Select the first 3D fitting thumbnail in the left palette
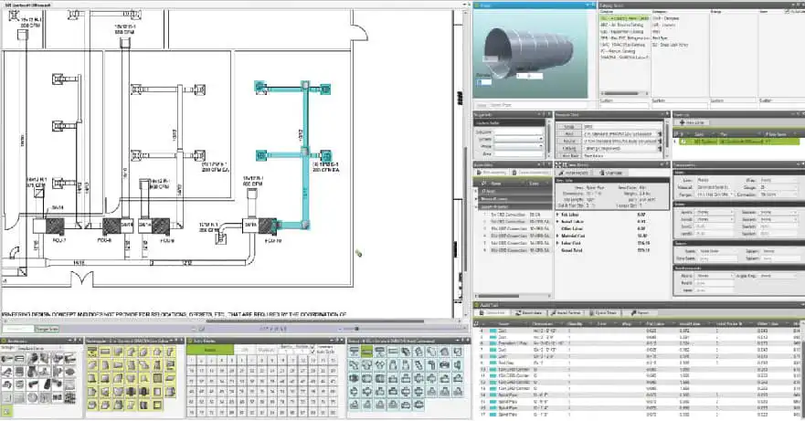Viewport: 805px width, 421px height. [x=7, y=358]
